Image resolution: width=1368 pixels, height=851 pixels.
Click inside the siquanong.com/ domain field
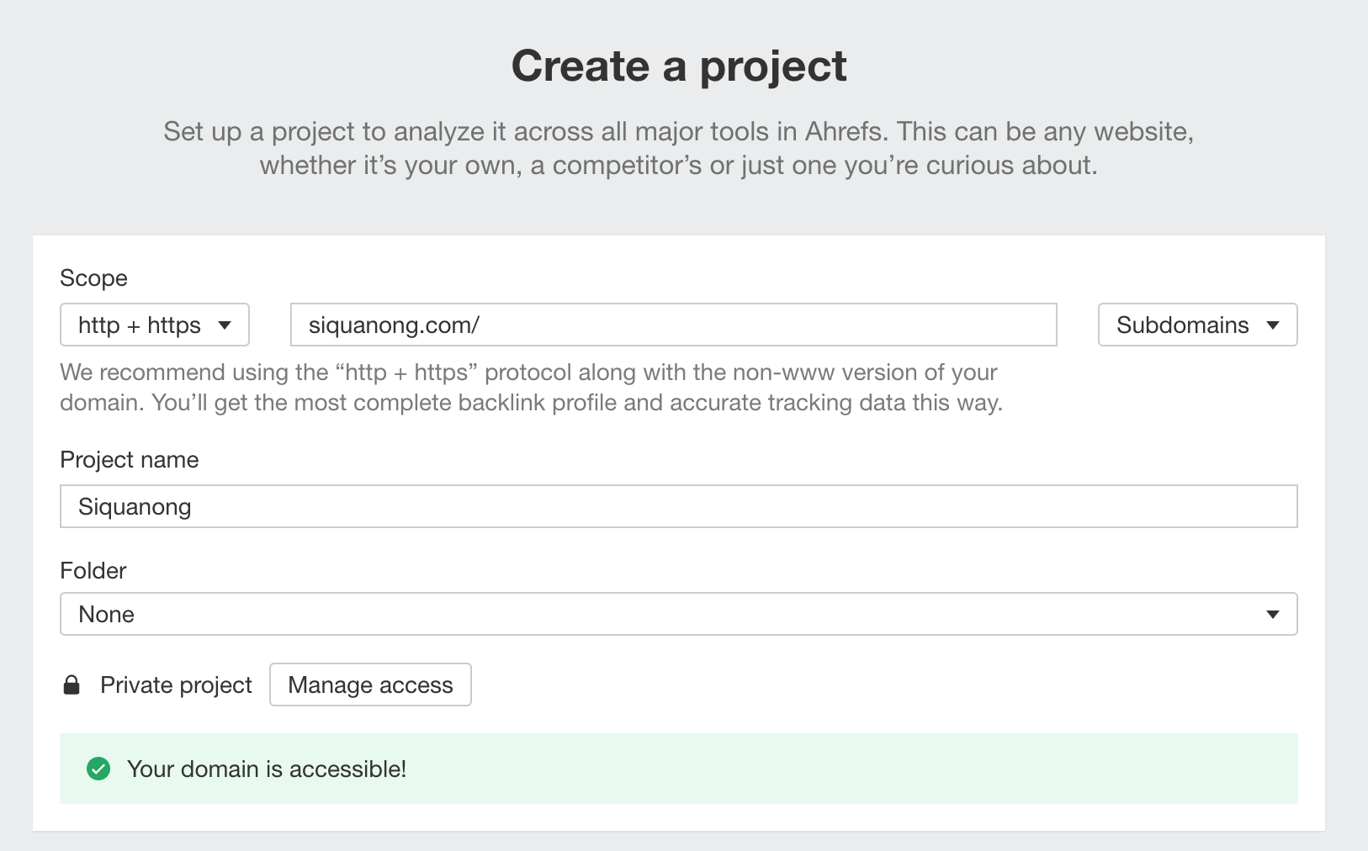click(673, 325)
